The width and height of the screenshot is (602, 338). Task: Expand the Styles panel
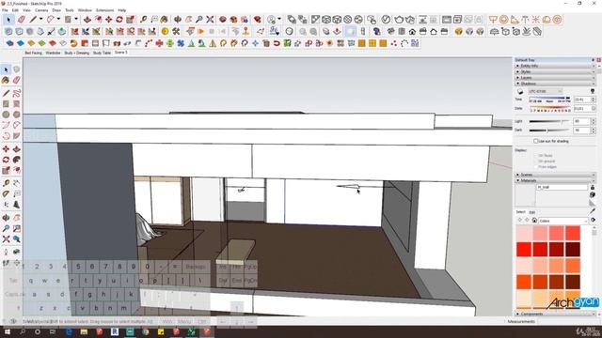(x=555, y=71)
